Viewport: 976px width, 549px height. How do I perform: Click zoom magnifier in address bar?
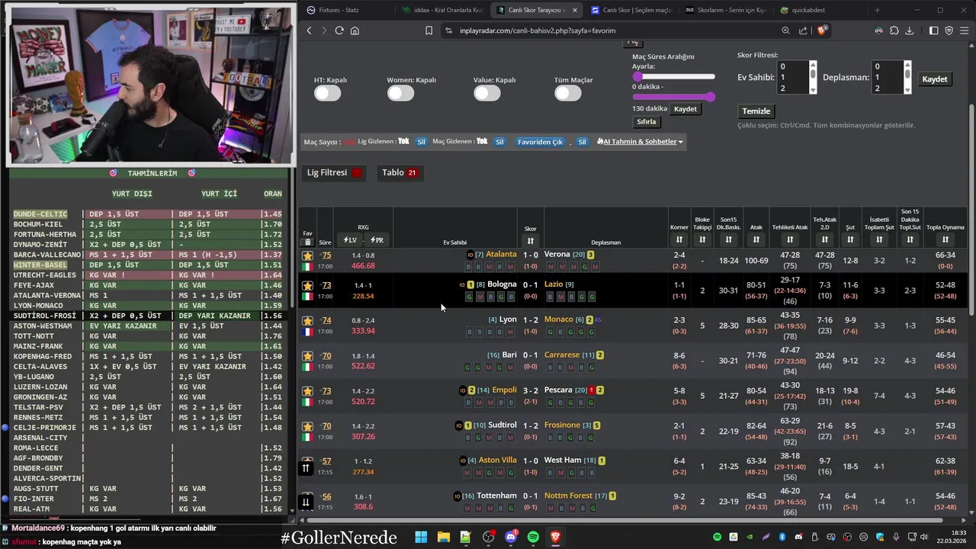785,30
